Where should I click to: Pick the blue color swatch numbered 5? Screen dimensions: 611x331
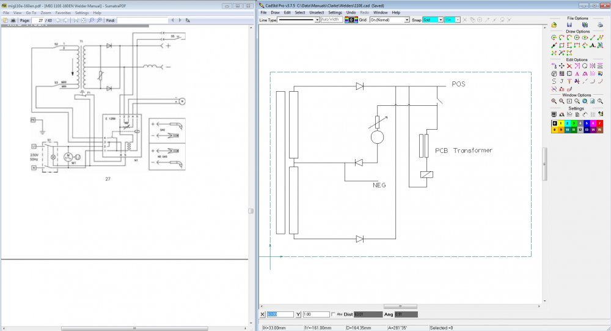587,123
